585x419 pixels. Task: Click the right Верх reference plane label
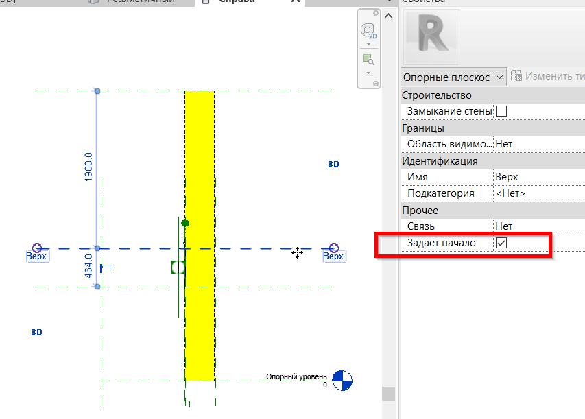(333, 256)
